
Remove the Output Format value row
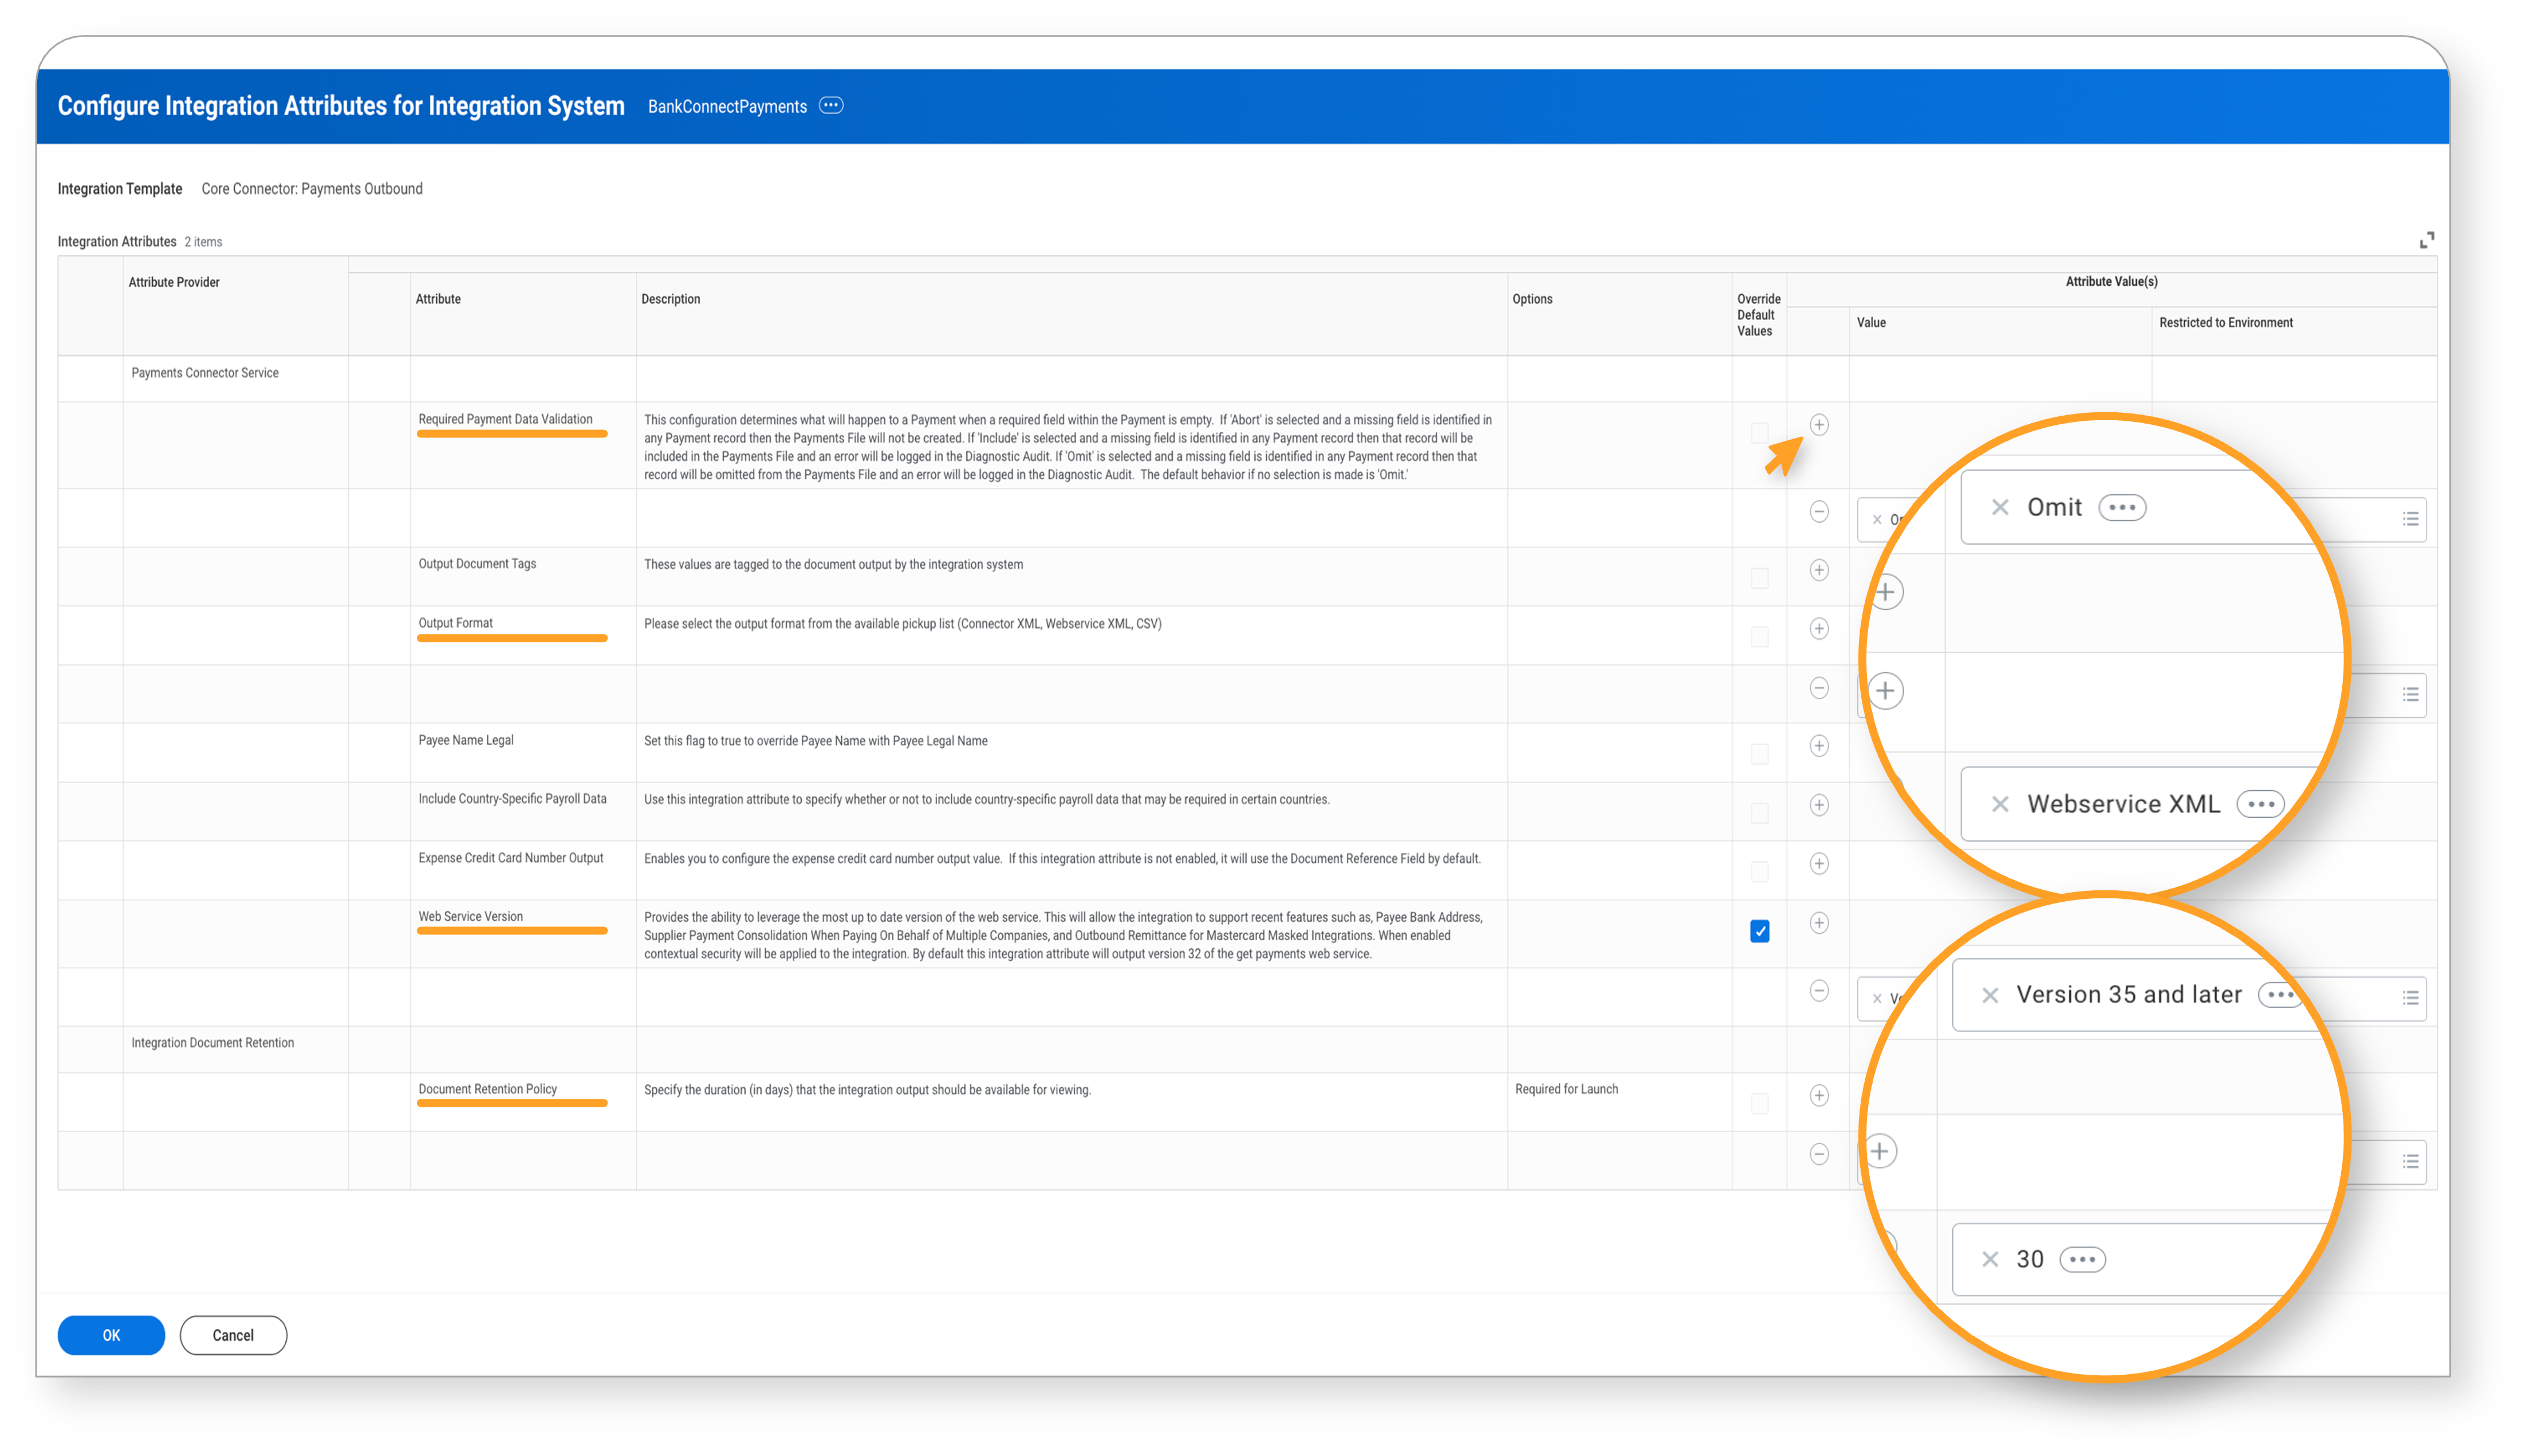click(x=1818, y=688)
